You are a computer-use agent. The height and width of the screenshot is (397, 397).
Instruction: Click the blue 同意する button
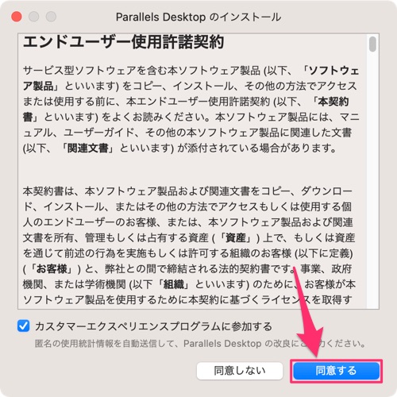[336, 371]
